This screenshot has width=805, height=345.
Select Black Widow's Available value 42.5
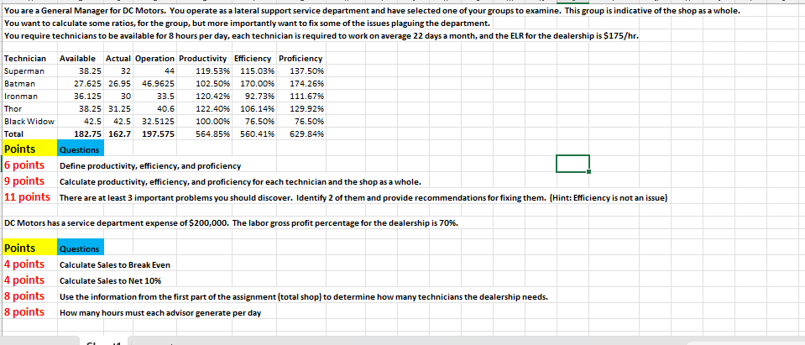(80, 121)
